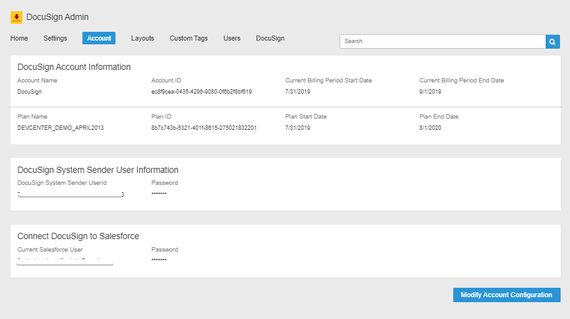
Task: Click the Current Salesforce User field
Action: 65,260
